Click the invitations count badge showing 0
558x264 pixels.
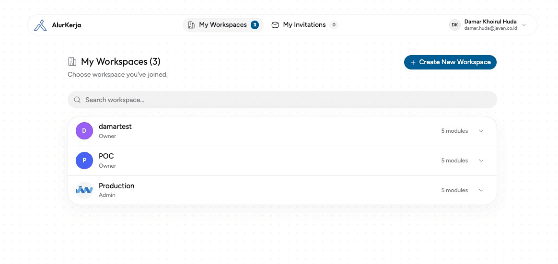(334, 25)
